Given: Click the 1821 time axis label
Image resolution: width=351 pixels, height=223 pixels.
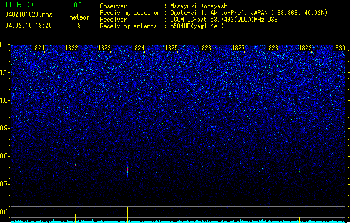Looking at the screenshot, I should 38,47.
